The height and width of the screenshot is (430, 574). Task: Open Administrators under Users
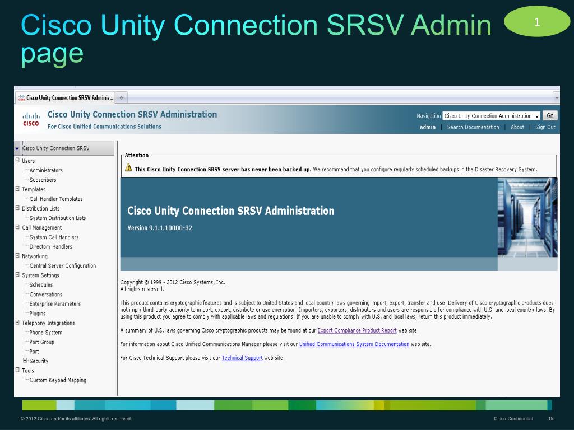tap(46, 170)
